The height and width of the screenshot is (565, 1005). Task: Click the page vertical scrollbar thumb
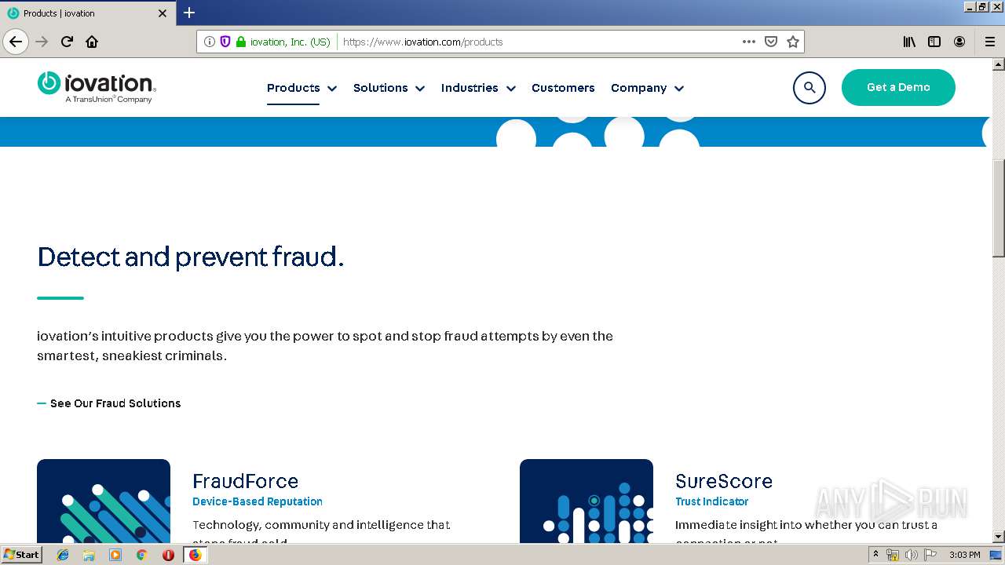(998, 209)
